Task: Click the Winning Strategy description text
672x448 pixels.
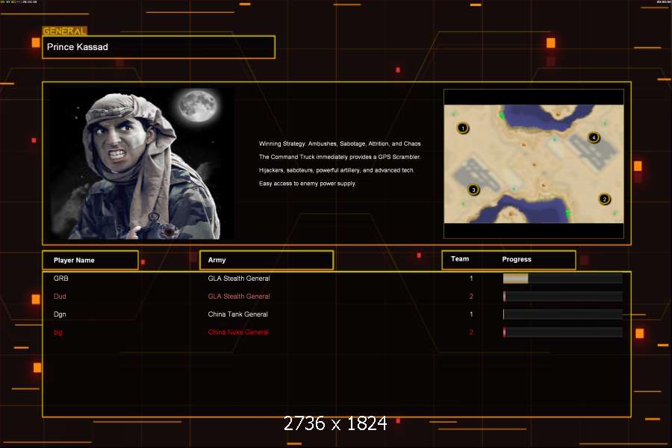Action: point(340,143)
